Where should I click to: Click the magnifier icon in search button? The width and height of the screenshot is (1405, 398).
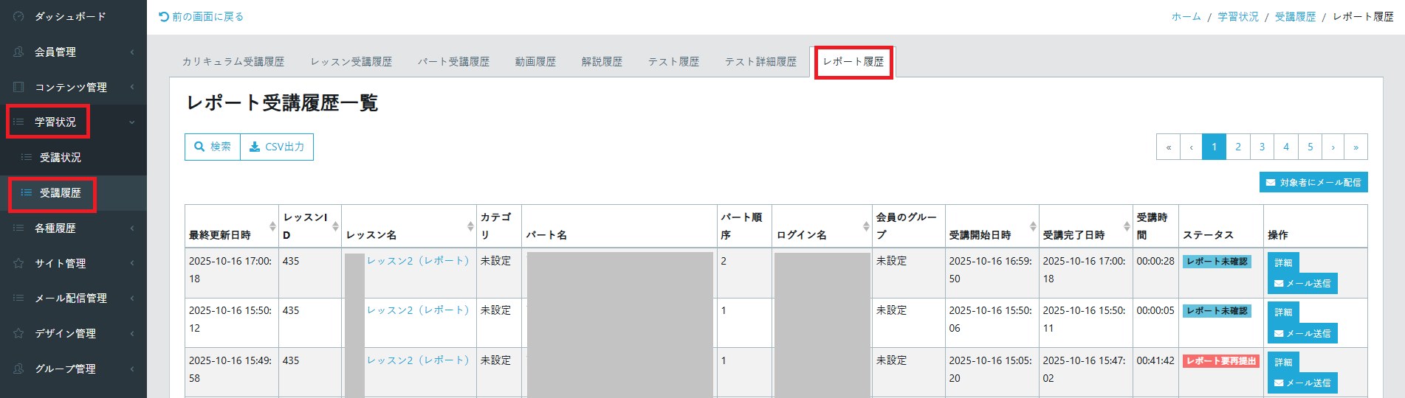coord(199,147)
